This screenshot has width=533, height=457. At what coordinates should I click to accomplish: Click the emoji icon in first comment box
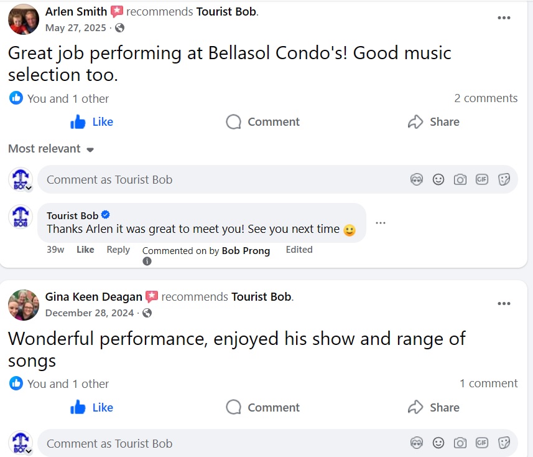438,180
